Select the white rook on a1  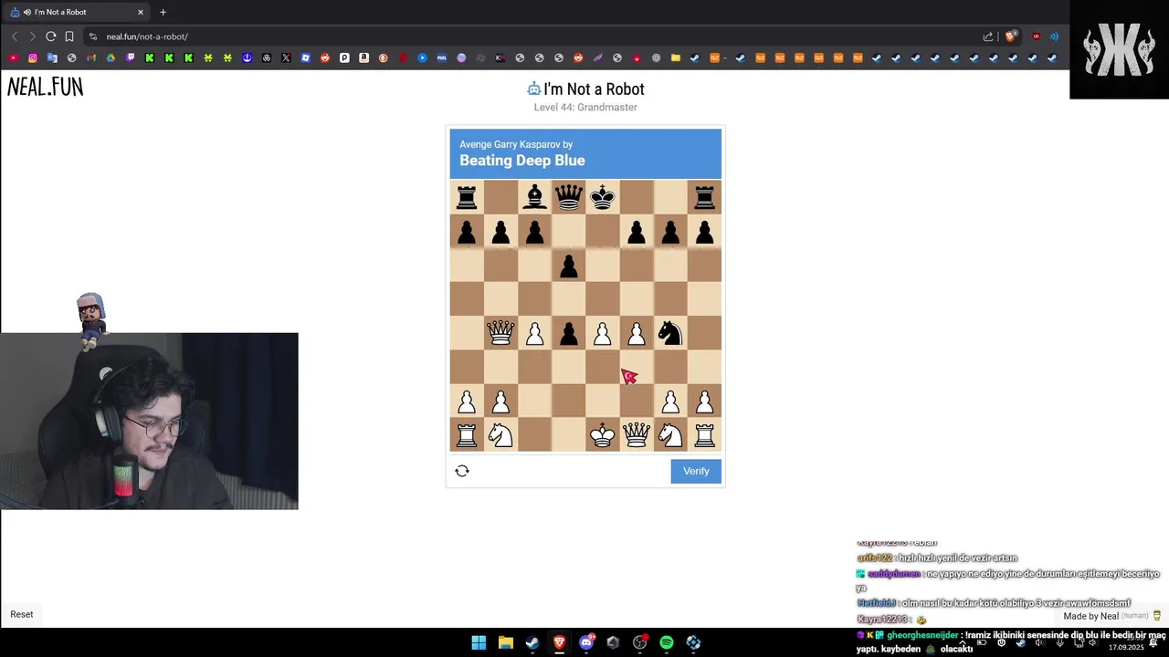(x=467, y=435)
